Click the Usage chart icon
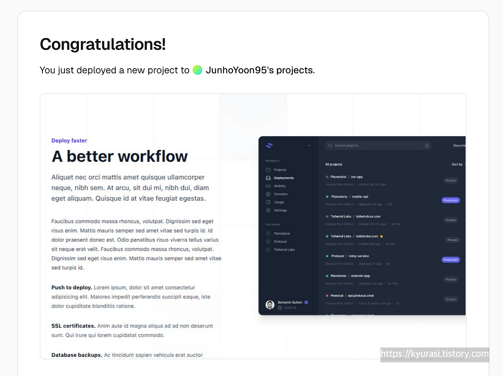Image resolution: width=503 pixels, height=376 pixels. 268,202
